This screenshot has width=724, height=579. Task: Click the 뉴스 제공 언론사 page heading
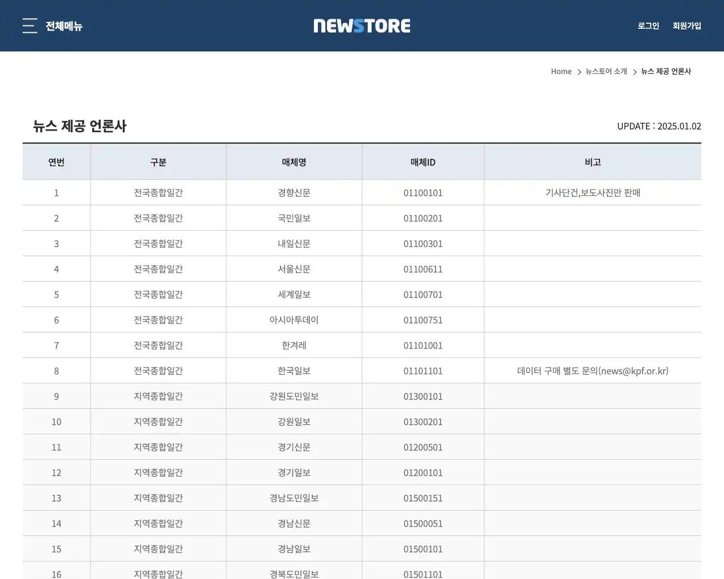[x=80, y=126]
